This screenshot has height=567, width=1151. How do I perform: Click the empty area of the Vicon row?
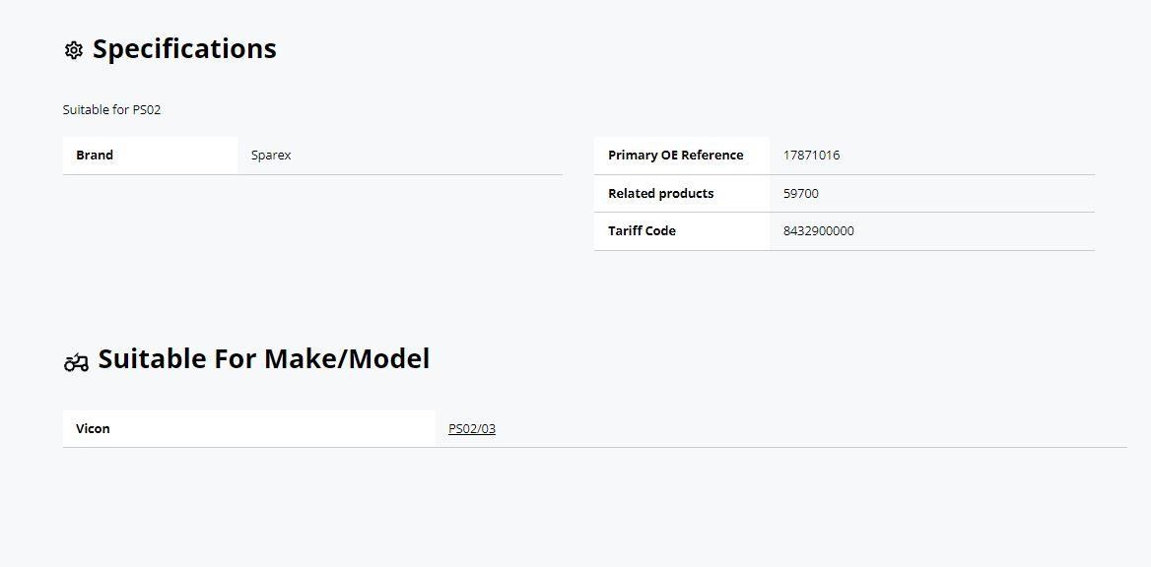click(x=811, y=429)
